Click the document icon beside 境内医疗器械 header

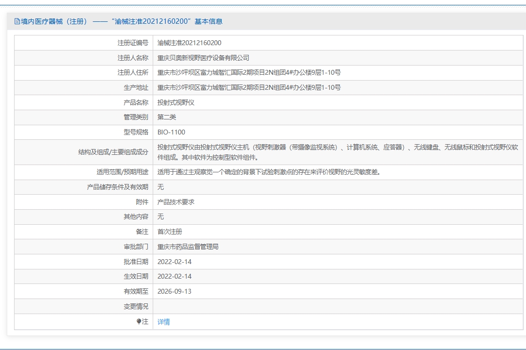tap(17, 21)
